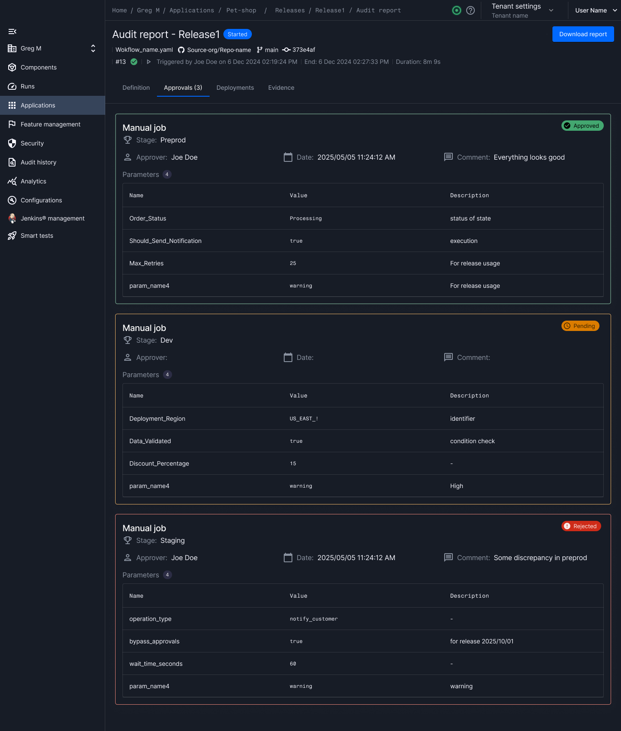The image size is (621, 731).
Task: Click wait_time_seconds parameter name
Action: [156, 664]
